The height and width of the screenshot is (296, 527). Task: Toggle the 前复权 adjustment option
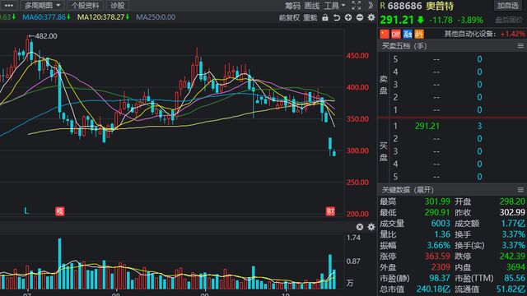coord(289,17)
